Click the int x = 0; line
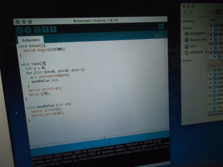This screenshot has height=167, width=223. pos(36,68)
